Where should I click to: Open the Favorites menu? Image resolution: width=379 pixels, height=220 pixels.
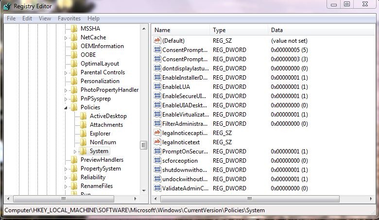coord(69,18)
